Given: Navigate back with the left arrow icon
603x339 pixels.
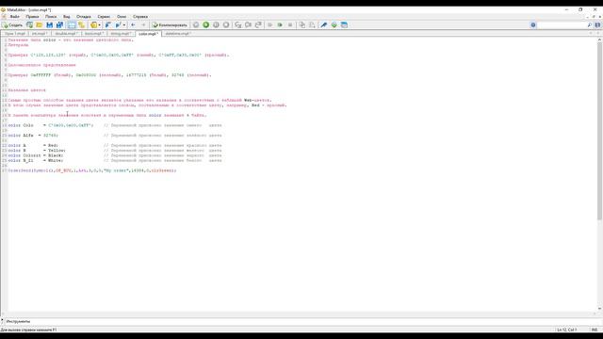Looking at the screenshot, I should point(133,25).
